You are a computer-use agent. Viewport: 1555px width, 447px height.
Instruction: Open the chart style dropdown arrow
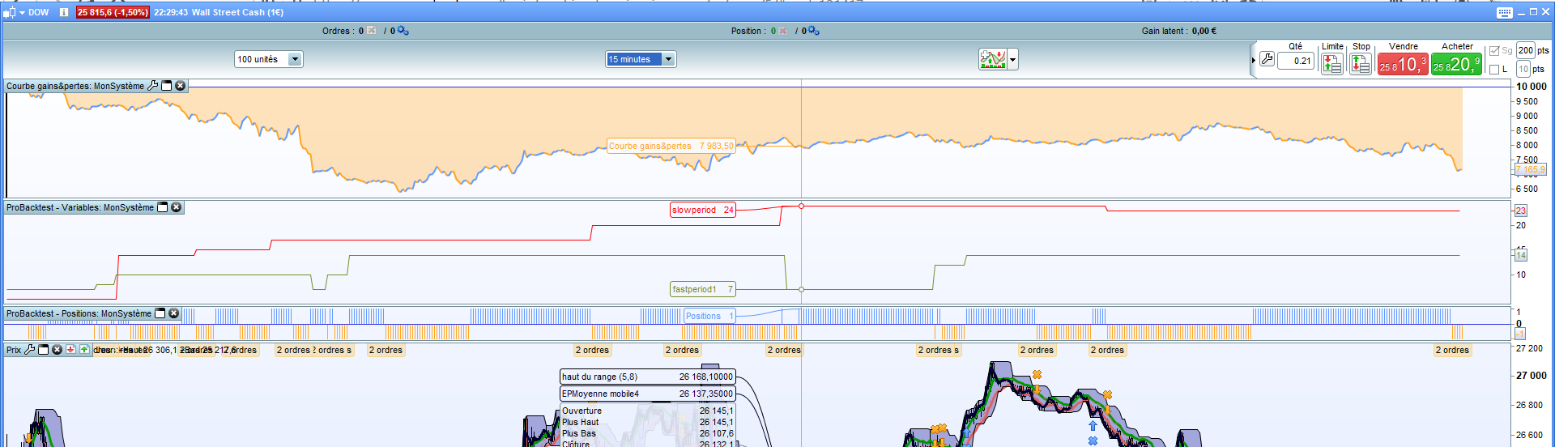[x=1012, y=59]
